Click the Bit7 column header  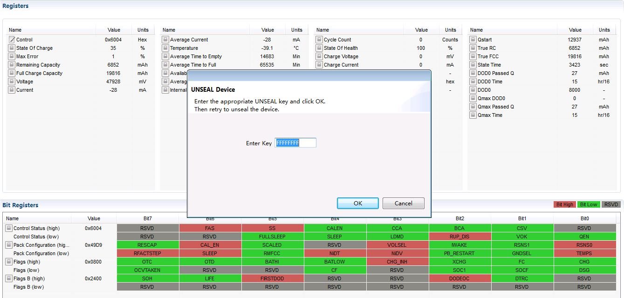click(x=147, y=218)
